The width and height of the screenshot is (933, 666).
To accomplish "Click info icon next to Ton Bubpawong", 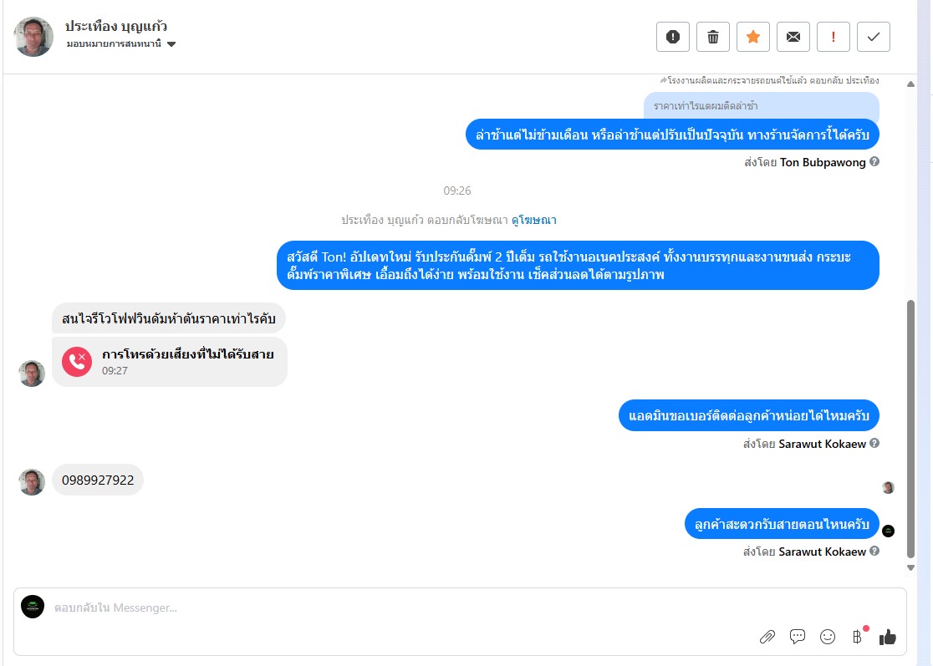I will point(874,162).
